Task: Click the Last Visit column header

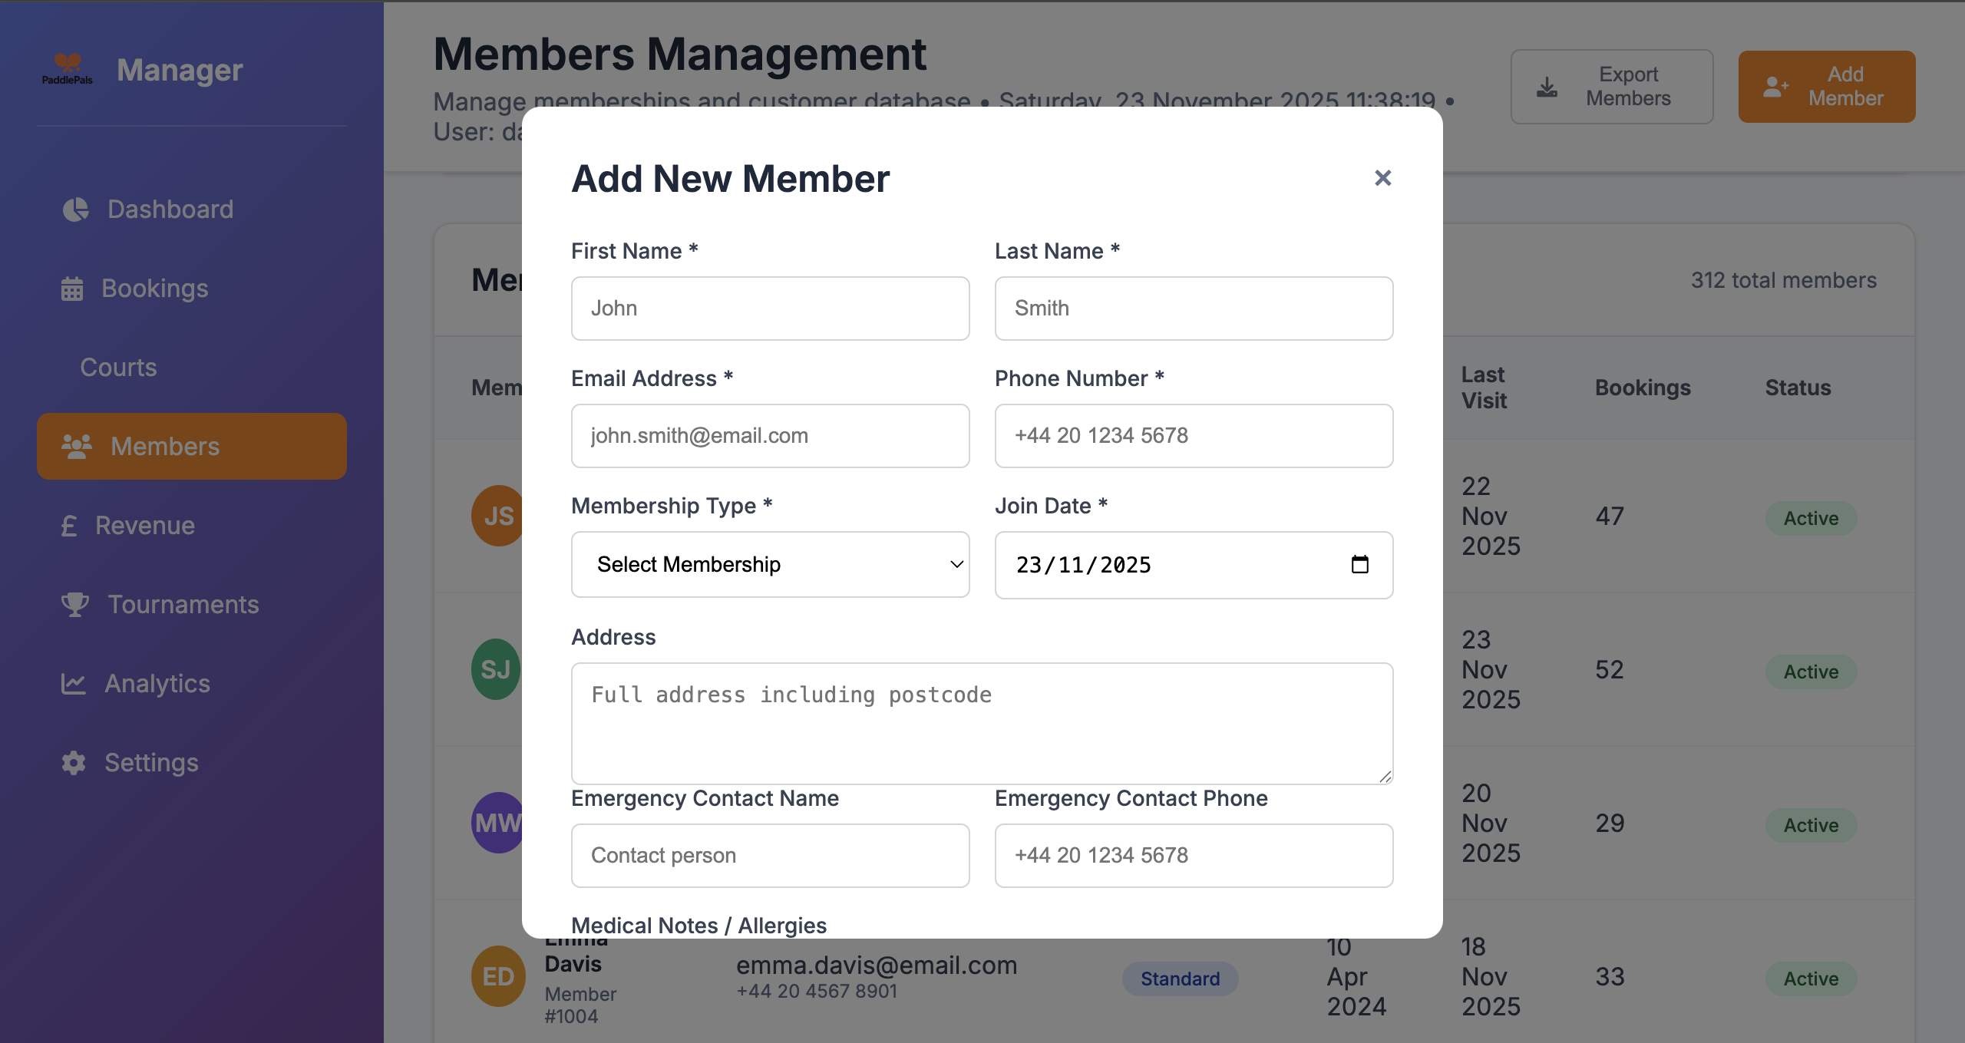Action: point(1484,388)
